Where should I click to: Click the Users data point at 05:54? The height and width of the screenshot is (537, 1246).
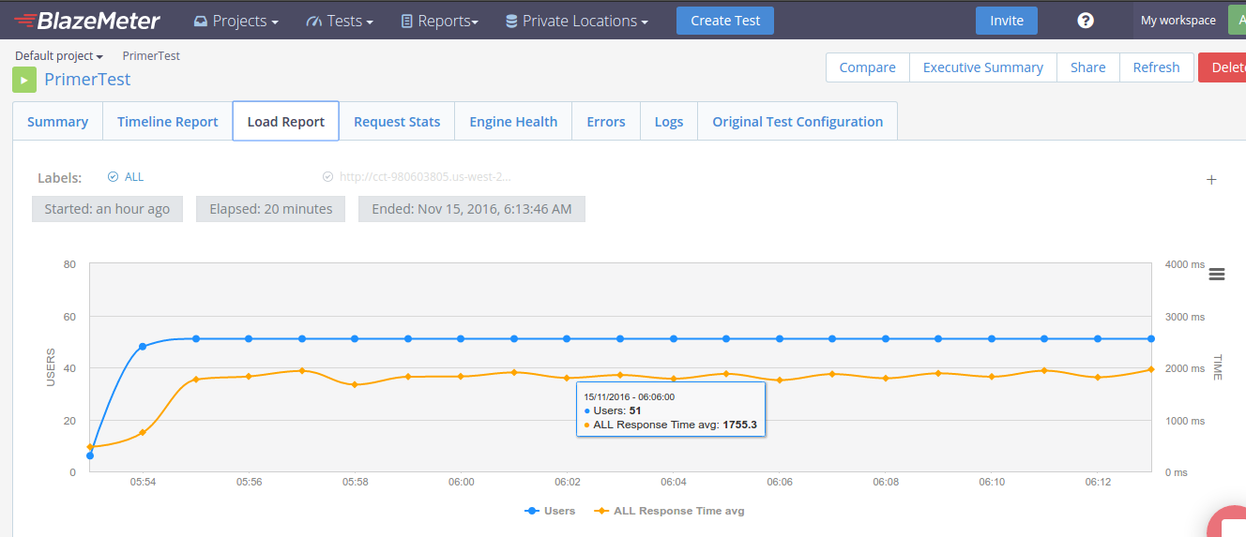click(143, 347)
